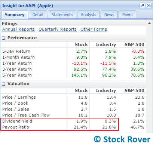Click the 145.1% 5-Year stock return
The image size is (153, 145).
pyautogui.click(x=79, y=75)
